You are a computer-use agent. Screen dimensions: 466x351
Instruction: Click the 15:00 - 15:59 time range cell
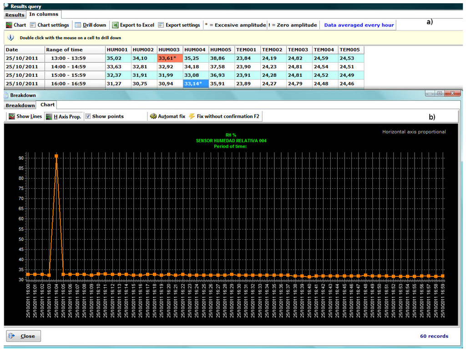(75, 75)
